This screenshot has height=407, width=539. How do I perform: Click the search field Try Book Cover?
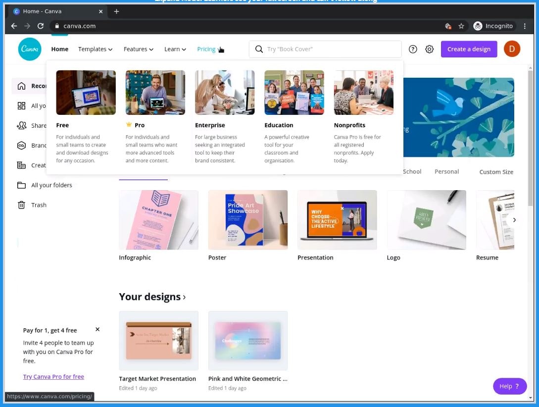(325, 49)
